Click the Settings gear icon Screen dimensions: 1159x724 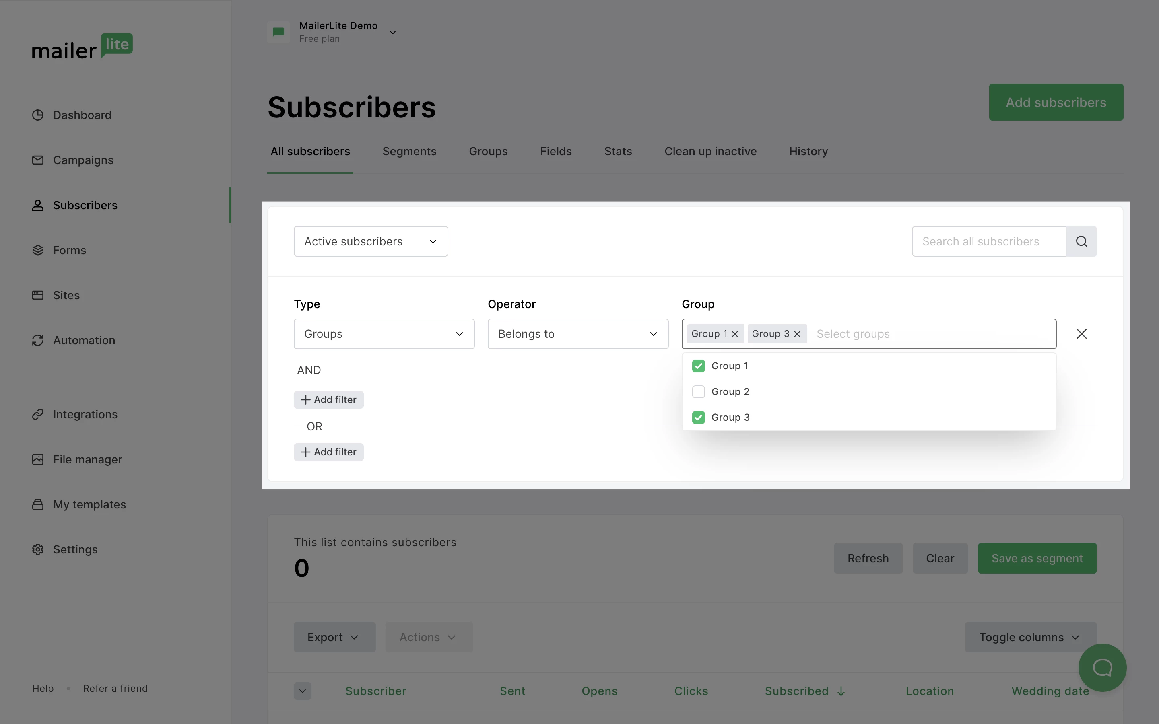pos(38,549)
